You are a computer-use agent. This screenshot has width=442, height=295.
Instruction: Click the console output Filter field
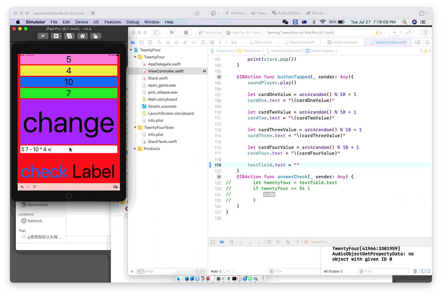(x=383, y=271)
